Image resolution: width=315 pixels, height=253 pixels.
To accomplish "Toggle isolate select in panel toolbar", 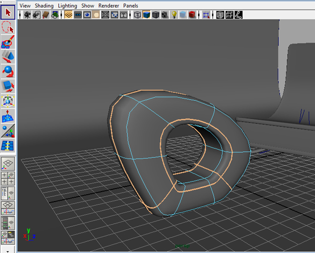I will pos(207,15).
